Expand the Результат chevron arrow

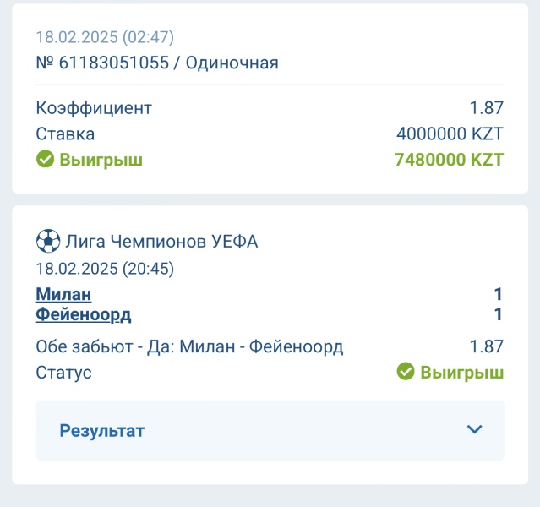point(474,429)
